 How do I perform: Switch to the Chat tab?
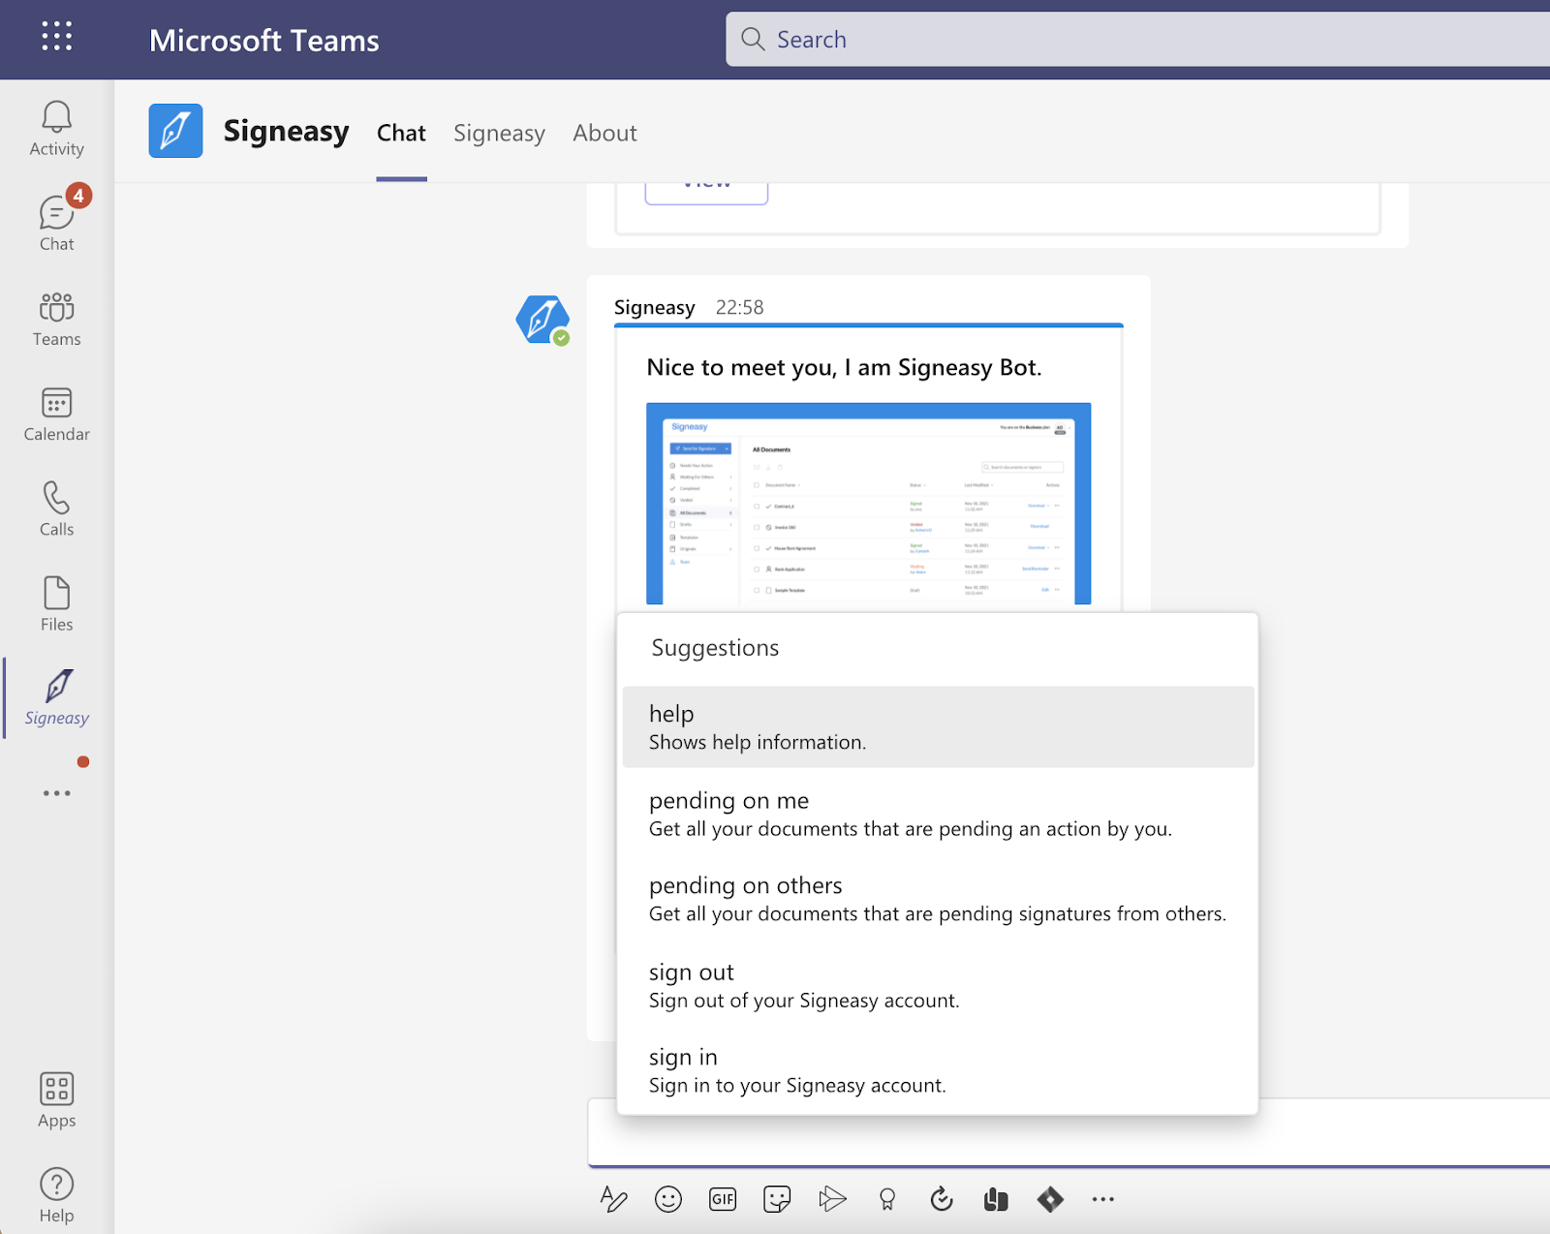coord(401,133)
